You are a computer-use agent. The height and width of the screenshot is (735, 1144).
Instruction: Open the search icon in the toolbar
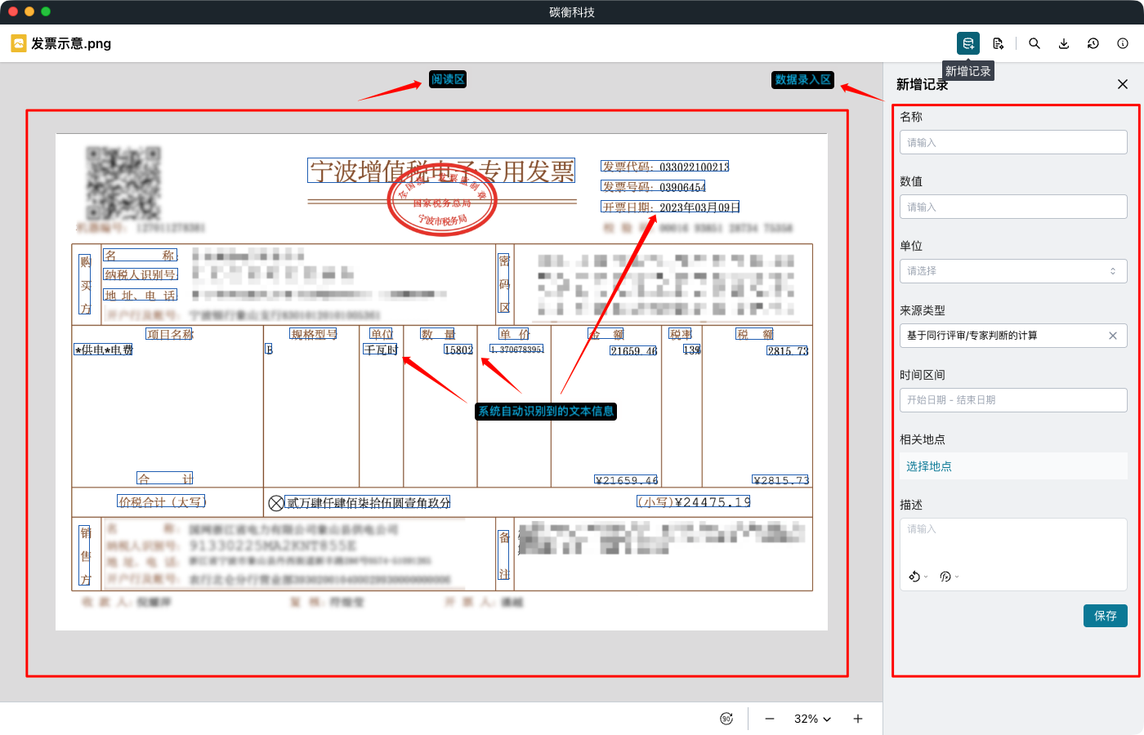click(1035, 43)
